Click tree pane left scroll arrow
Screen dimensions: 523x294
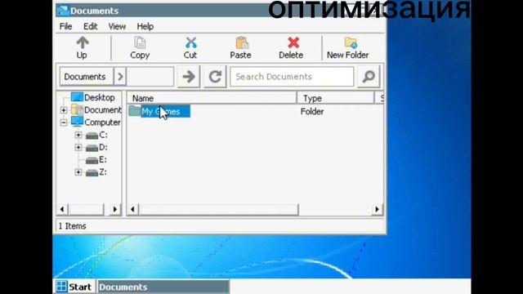coord(62,209)
